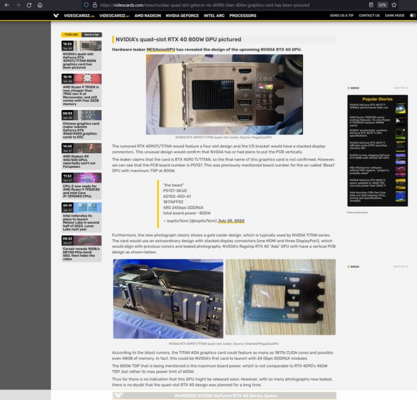417x400 pixels.
Task: Click the browser forward arrow
Action: pos(18,5)
